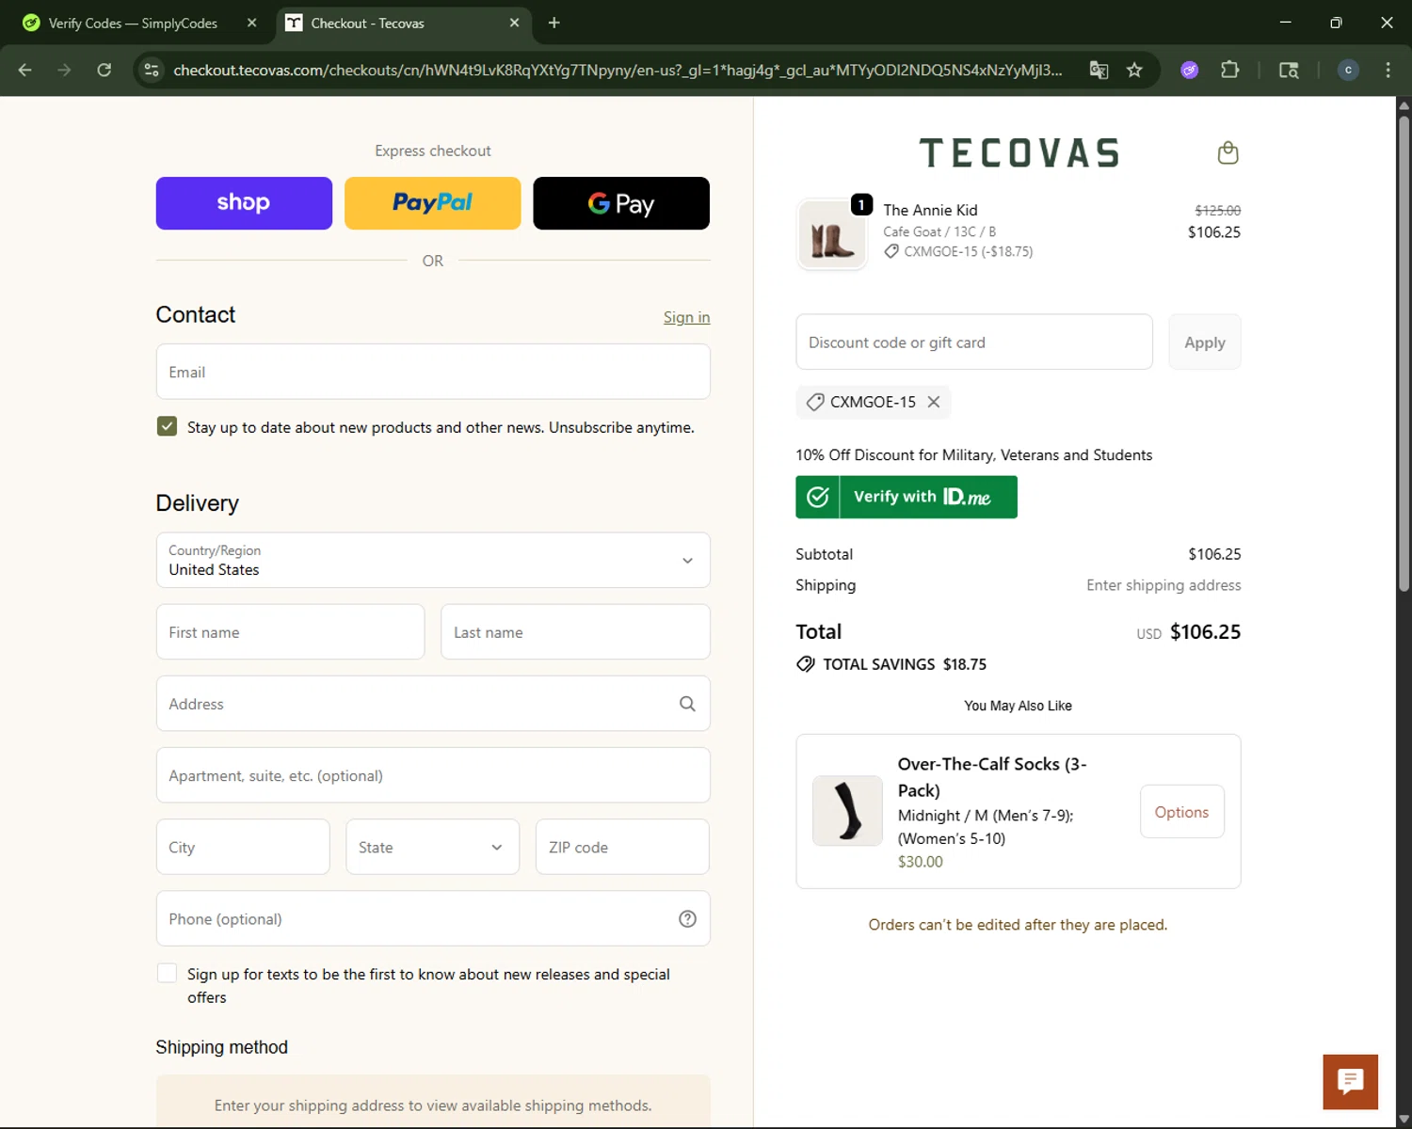Reload the checkout page
The width and height of the screenshot is (1412, 1129).
(104, 70)
